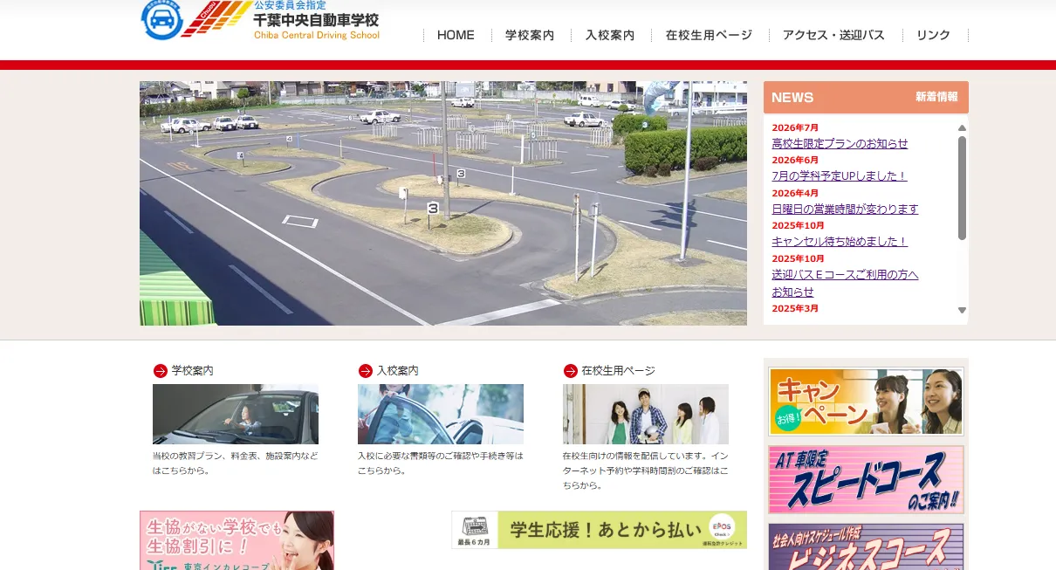The image size is (1056, 570).
Task: Go to 在校生用ページ in the navigation bar
Action: tap(709, 35)
